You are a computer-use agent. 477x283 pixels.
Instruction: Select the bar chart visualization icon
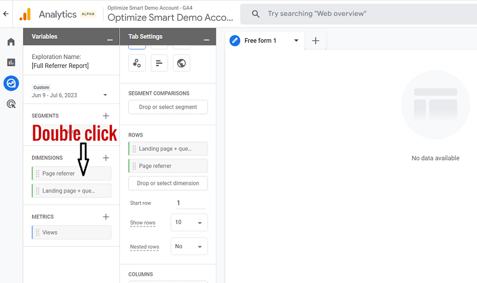click(x=159, y=63)
